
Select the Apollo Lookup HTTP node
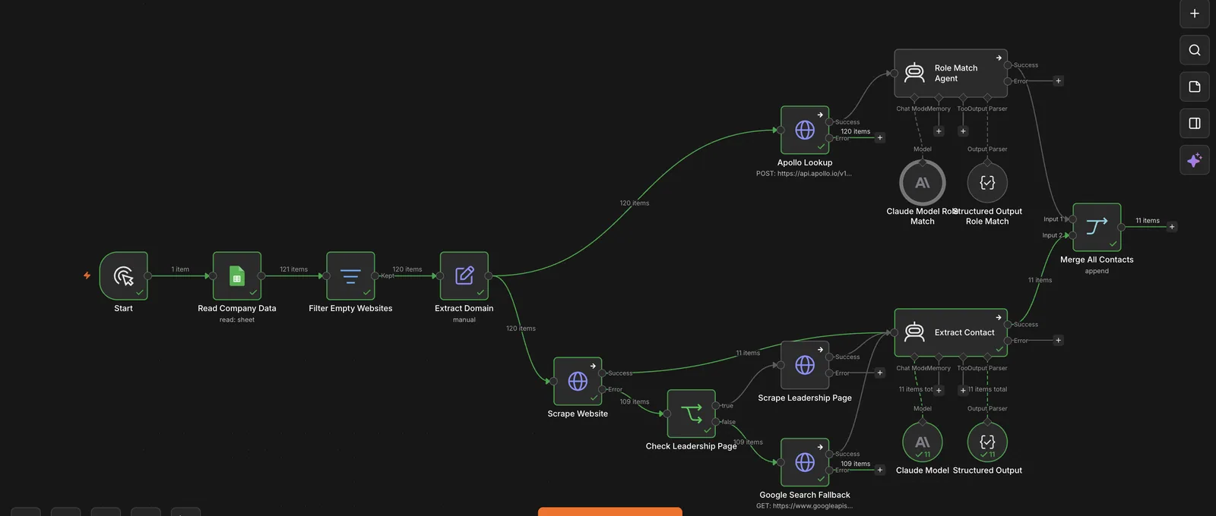[805, 130]
